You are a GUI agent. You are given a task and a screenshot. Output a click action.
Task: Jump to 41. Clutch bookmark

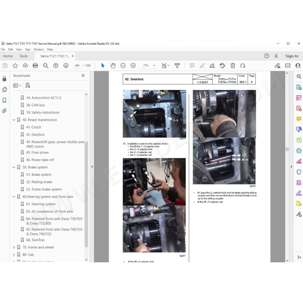[x=34, y=127]
